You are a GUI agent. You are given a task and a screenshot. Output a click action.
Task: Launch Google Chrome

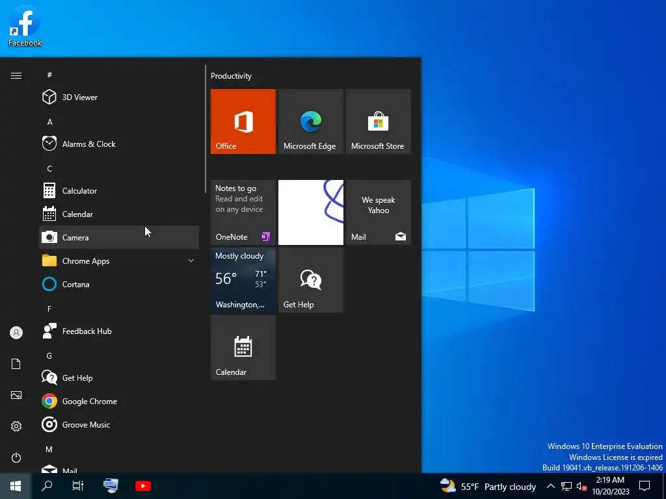tap(119, 401)
